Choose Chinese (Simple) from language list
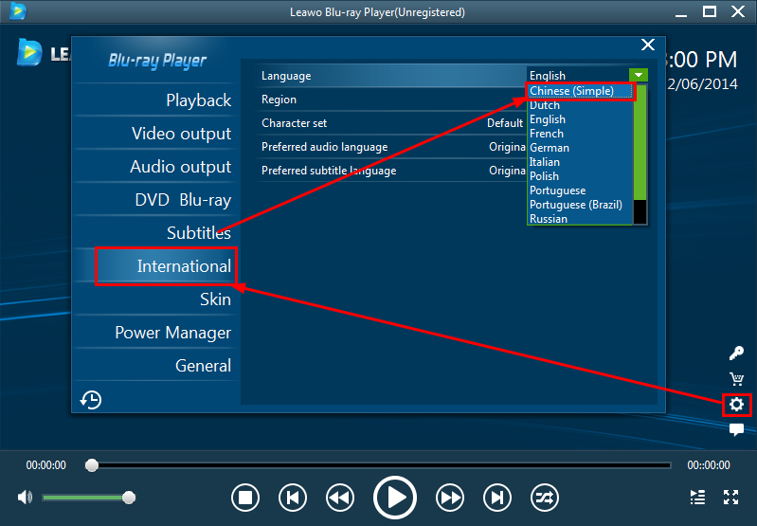Viewport: 757px width, 526px height. point(580,91)
